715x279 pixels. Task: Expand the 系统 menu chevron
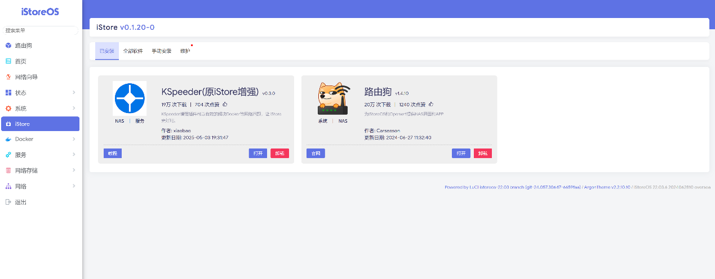tap(74, 108)
